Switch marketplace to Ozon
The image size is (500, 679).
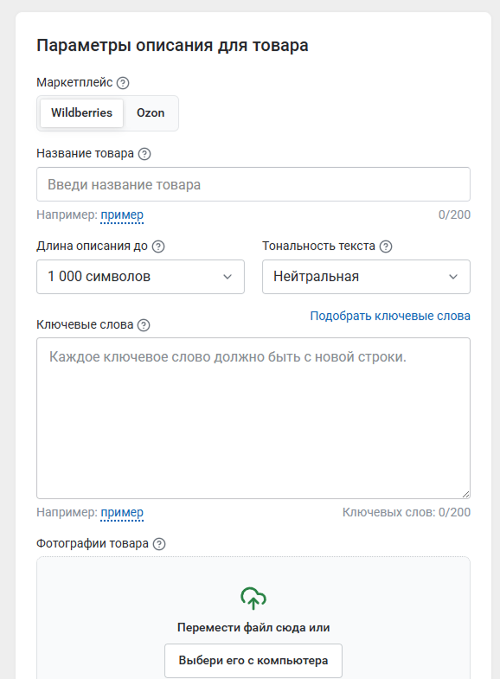[151, 113]
